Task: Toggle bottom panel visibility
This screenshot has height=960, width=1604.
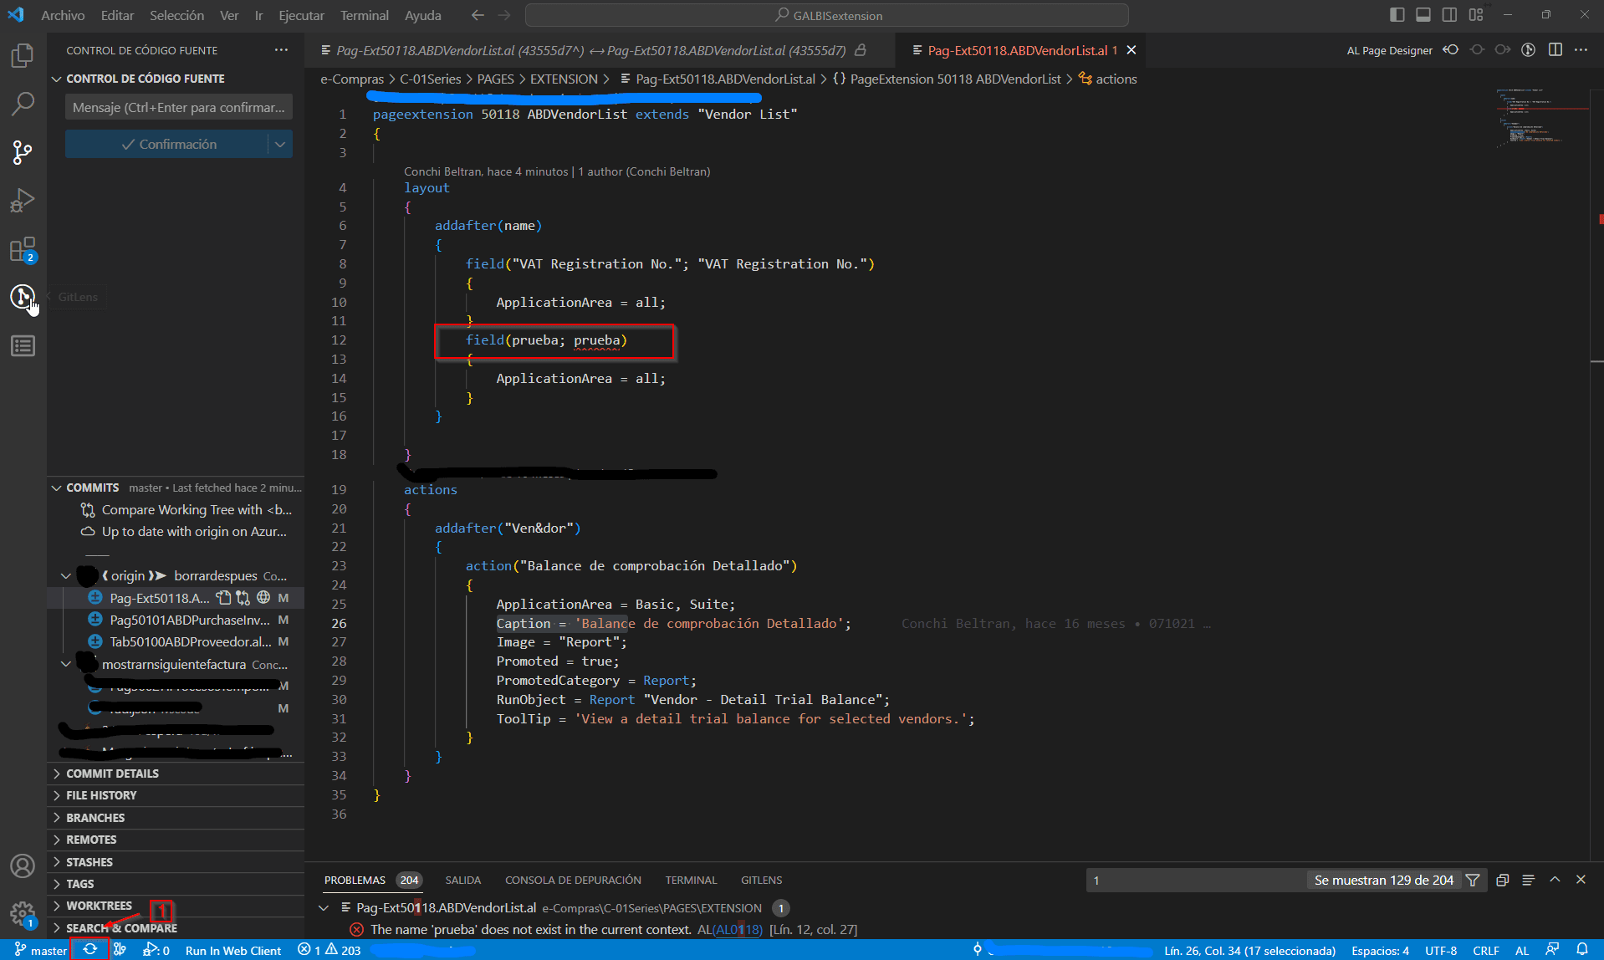Action: point(1423,15)
